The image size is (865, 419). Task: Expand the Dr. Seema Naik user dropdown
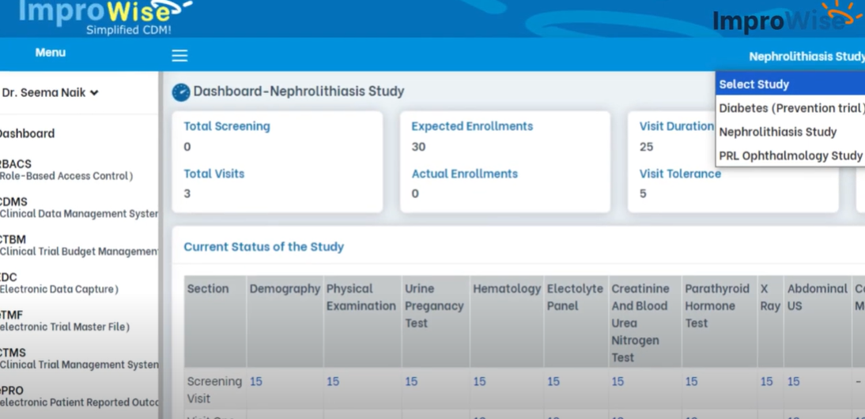pos(50,92)
